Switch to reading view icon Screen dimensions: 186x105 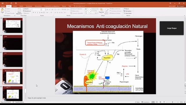tap(160, 102)
